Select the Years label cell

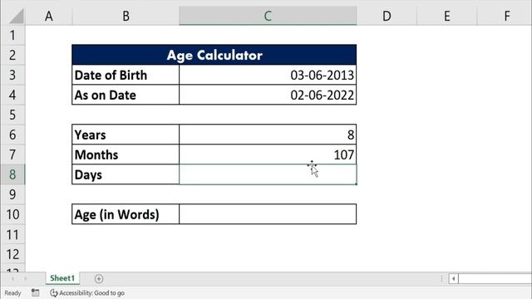[x=126, y=135]
